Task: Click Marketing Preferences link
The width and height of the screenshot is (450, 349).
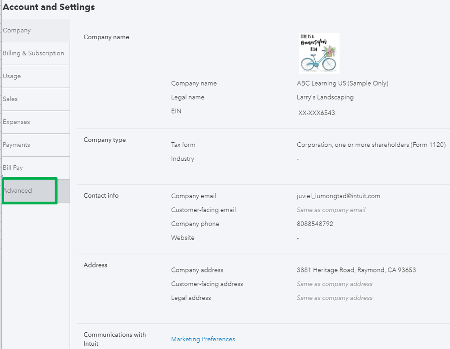Action: point(203,339)
